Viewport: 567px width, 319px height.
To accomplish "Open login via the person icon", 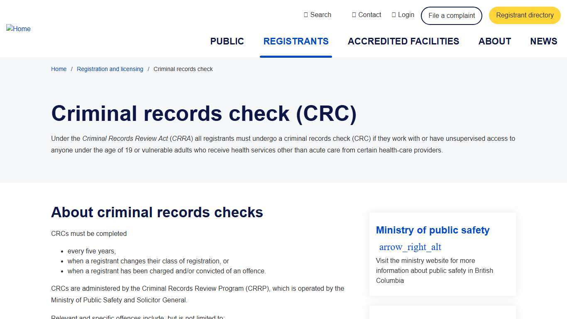I will pos(393,15).
